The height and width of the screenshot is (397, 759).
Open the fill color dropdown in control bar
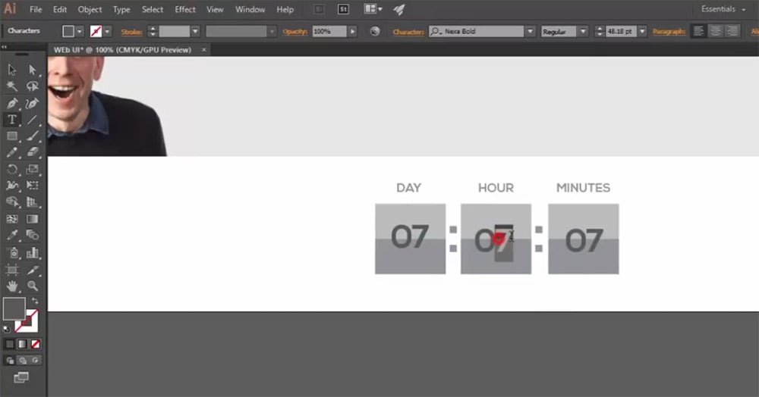[x=80, y=31]
